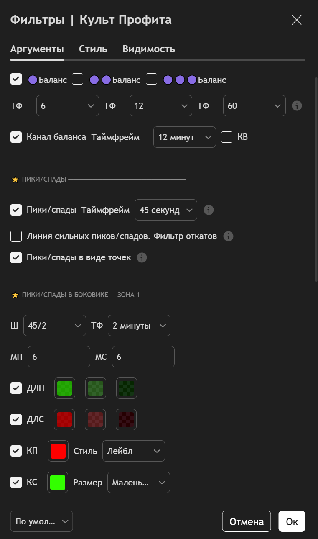Enable the double-dot Баланс checkbox
318x539 pixels.
78,79
